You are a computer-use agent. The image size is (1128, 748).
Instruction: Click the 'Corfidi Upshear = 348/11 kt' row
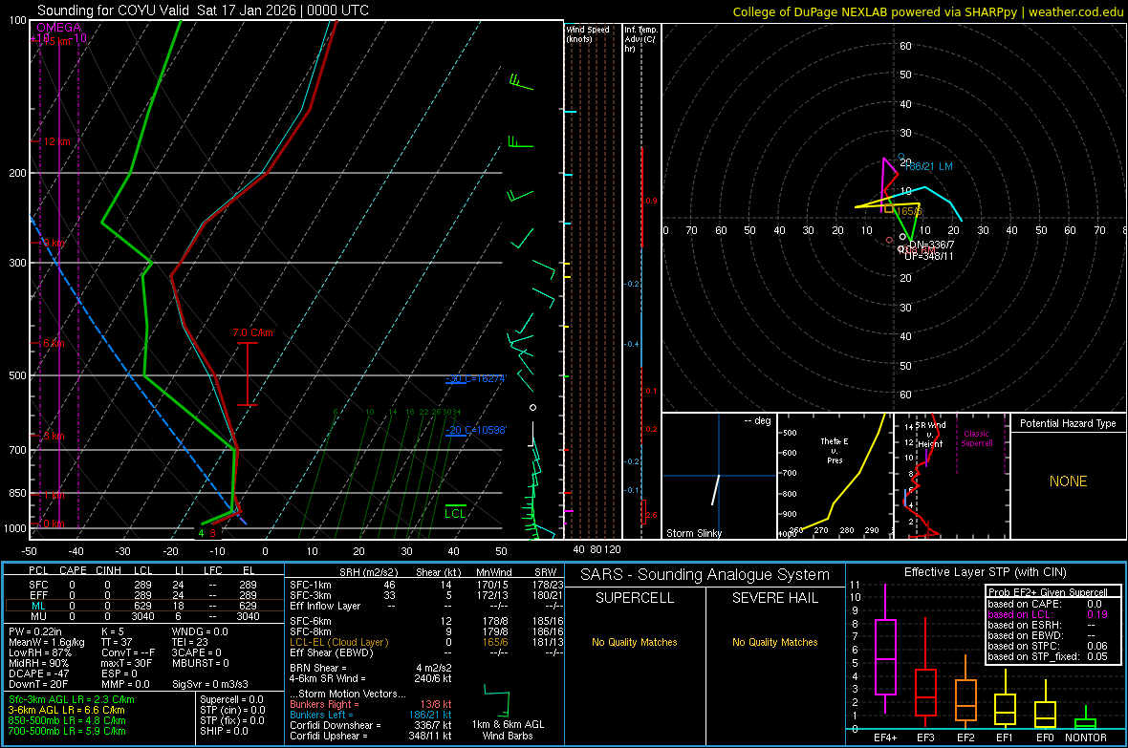click(371, 736)
